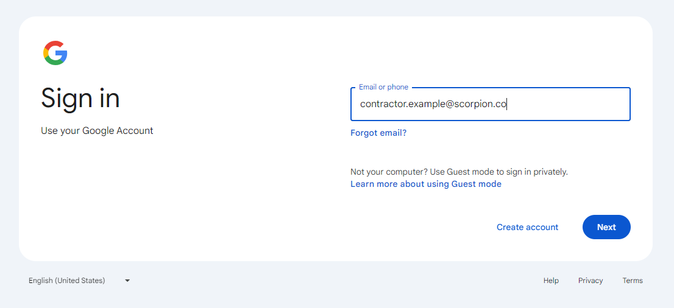Screen dimensions: 674x308
Task: Click the "Sign in" heading
Action: (x=80, y=99)
